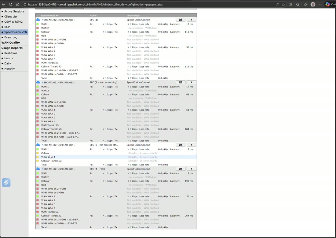This screenshot has width=336, height=238.
Task: Click the 'SFC (4 - FEC)' profile text
Action: [97, 169]
